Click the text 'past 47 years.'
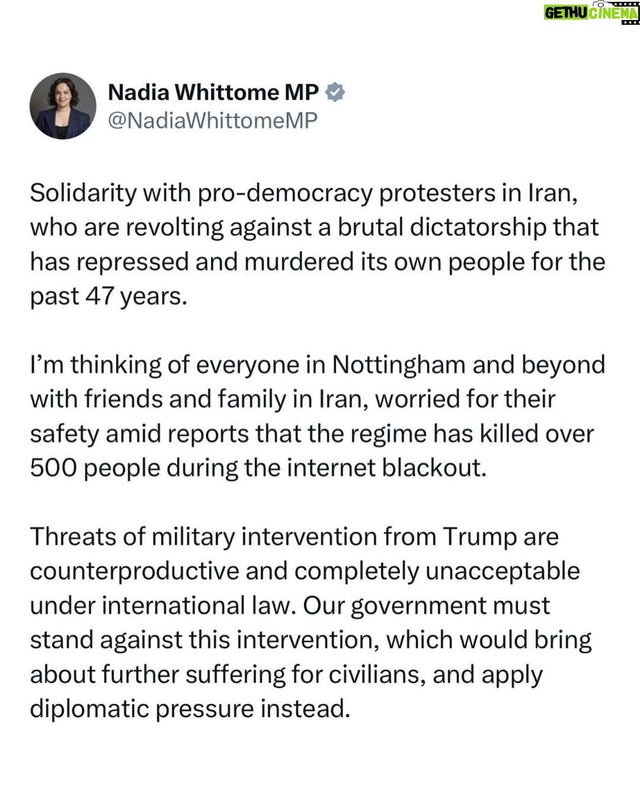This screenshot has height=797, width=640. tap(108, 297)
